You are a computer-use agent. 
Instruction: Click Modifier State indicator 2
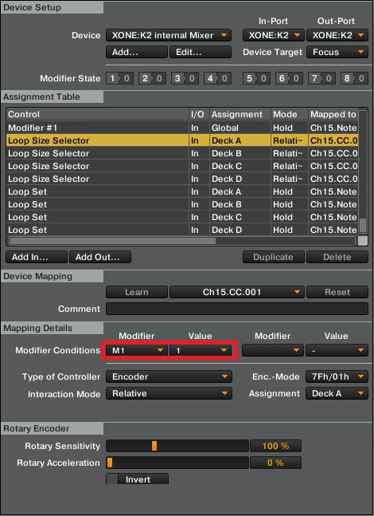pyautogui.click(x=152, y=78)
